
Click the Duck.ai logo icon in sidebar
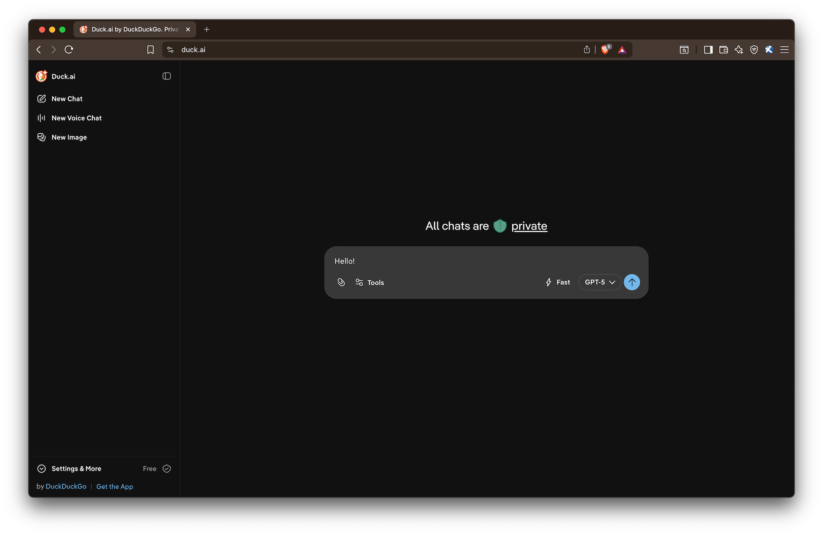point(42,76)
